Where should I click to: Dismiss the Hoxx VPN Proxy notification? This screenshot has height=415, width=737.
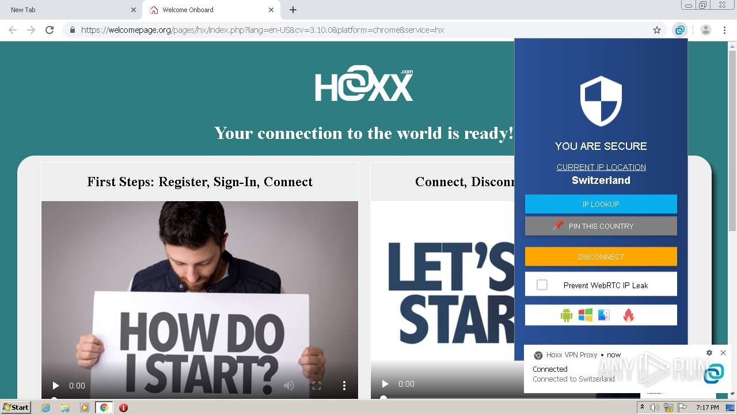(x=723, y=353)
